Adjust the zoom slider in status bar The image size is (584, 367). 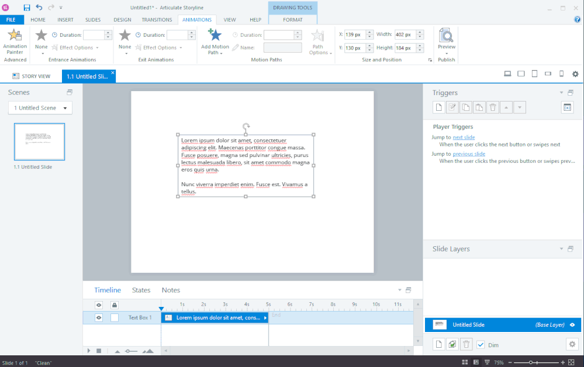tap(531, 362)
